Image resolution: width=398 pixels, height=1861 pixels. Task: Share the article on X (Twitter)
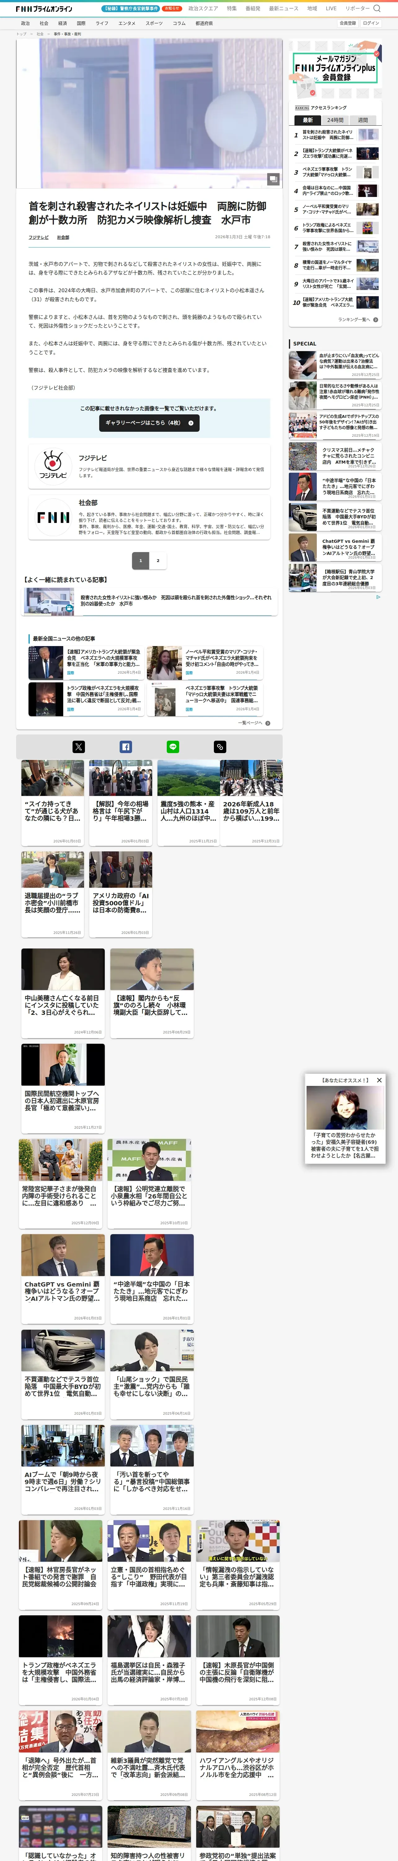pos(79,747)
